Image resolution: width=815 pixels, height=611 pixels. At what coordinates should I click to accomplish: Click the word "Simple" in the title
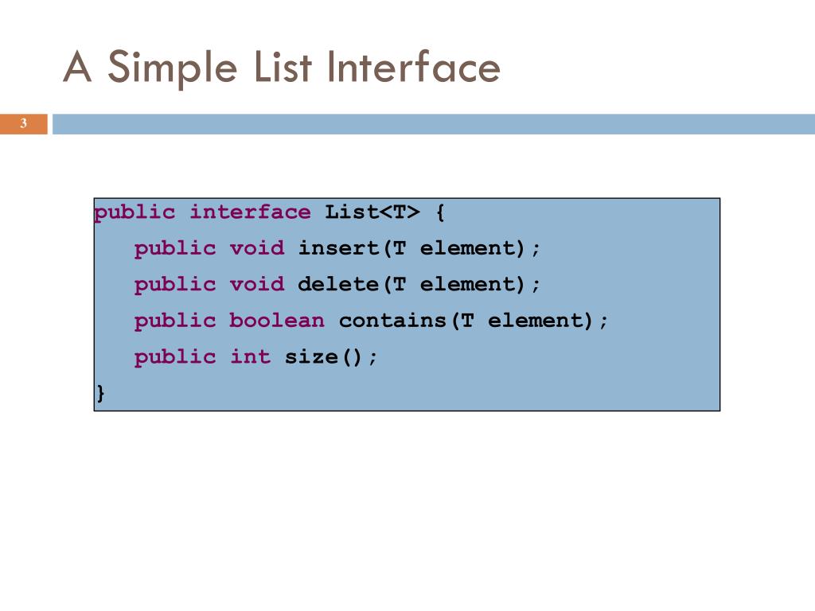173,68
